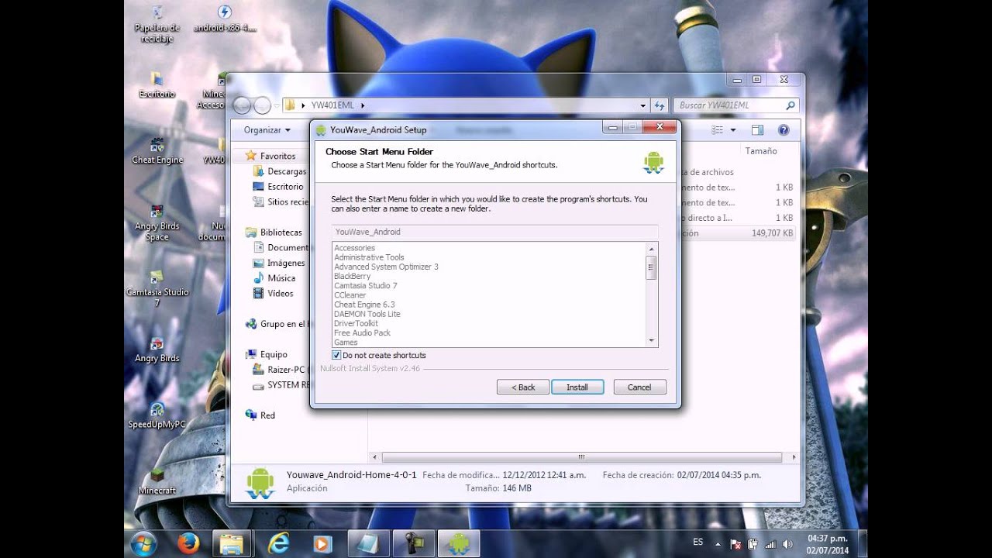Open Explorer help question mark icon
Screen dimensions: 992x558
784,130
